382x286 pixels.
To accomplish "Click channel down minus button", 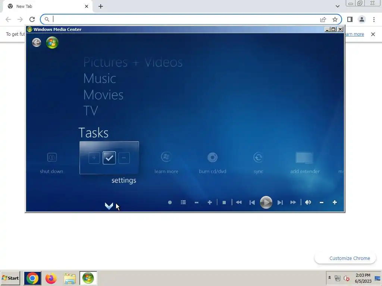I will [196, 202].
